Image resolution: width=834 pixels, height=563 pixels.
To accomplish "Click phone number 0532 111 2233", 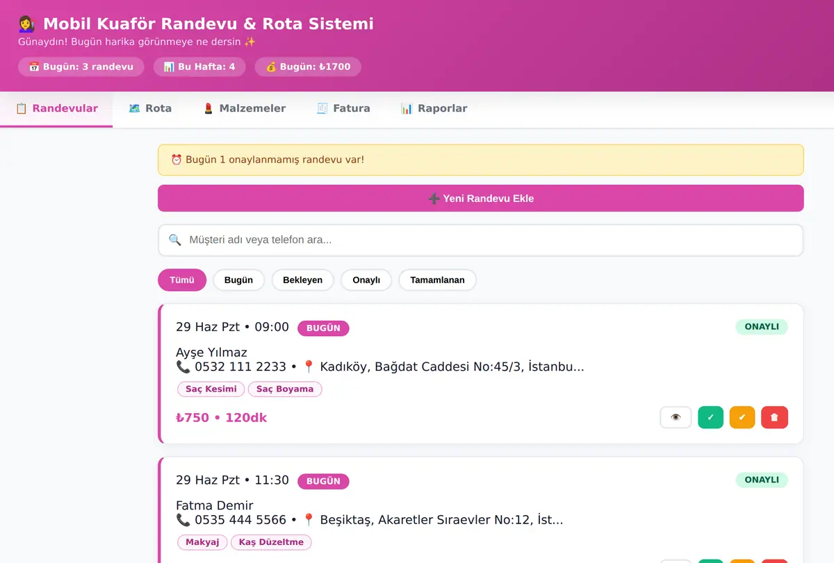I will (240, 367).
